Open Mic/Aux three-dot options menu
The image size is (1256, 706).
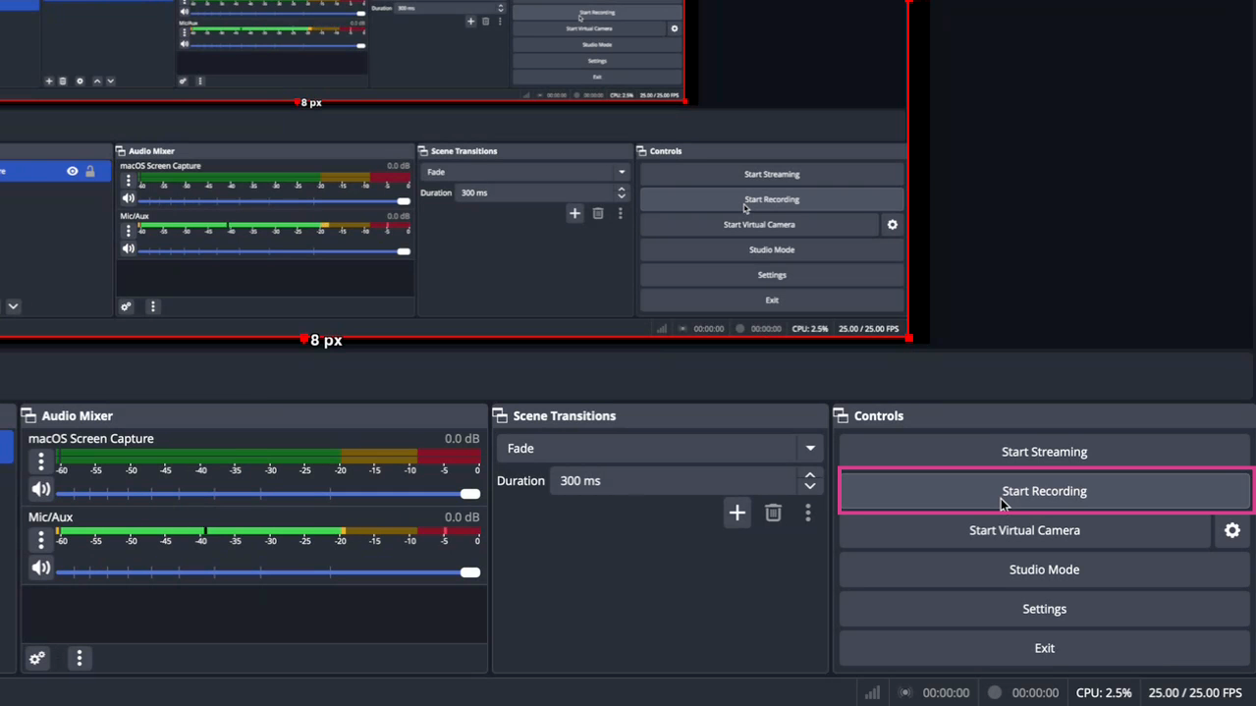pyautogui.click(x=40, y=539)
